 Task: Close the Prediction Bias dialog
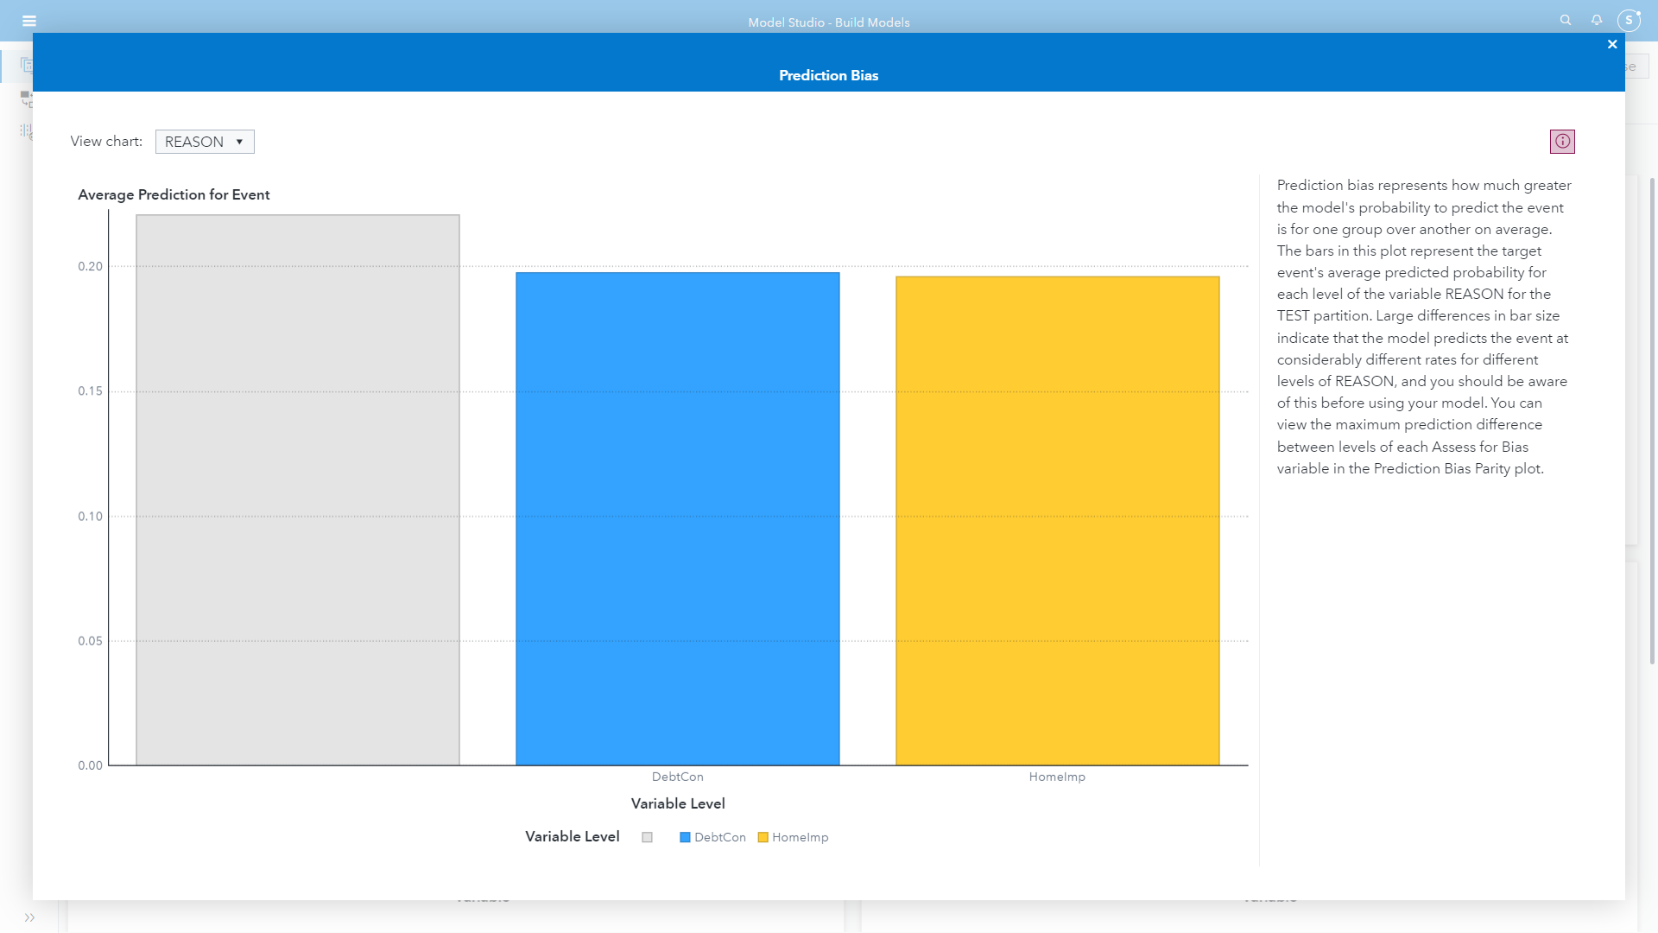[x=1612, y=44]
